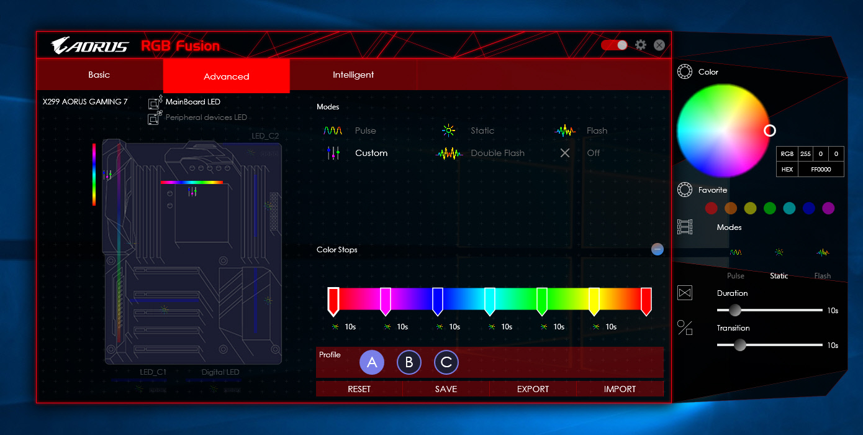The image size is (863, 435).
Task: Switch to the Basic tab
Action: (x=99, y=75)
